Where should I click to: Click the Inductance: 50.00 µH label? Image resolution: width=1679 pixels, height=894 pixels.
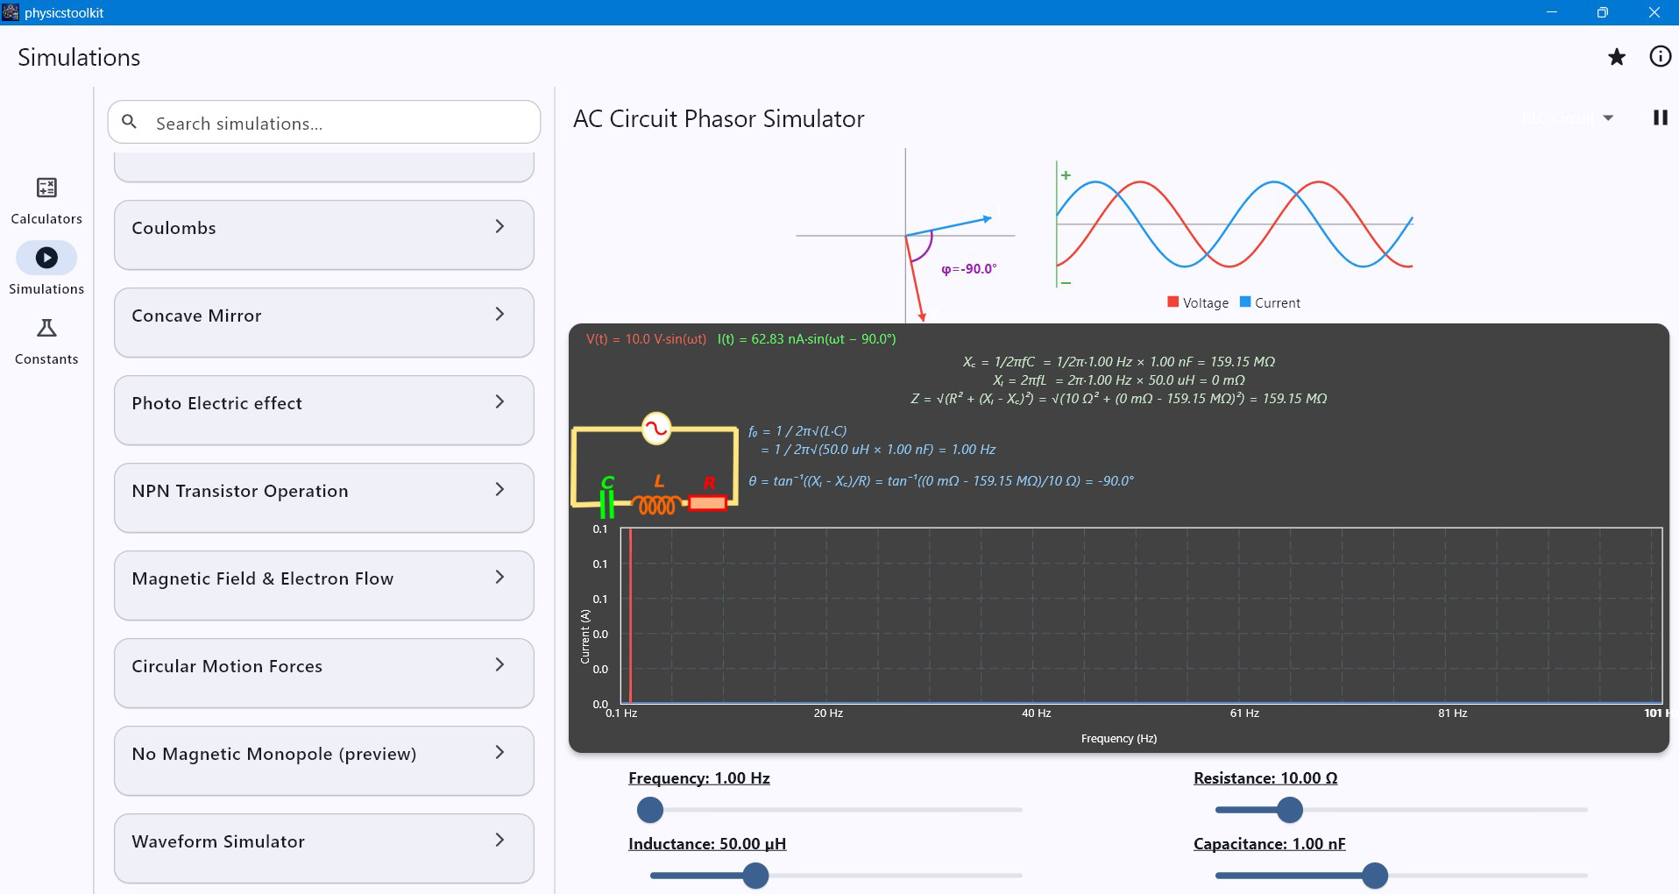click(x=707, y=844)
